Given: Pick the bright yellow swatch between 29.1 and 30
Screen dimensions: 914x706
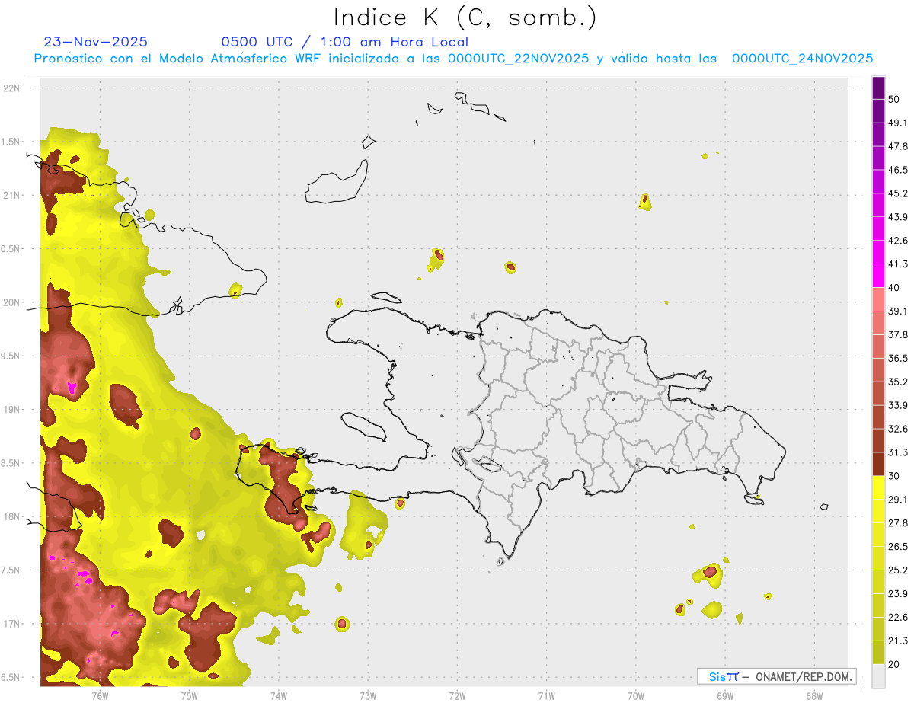Looking at the screenshot, I should pyautogui.click(x=878, y=487).
